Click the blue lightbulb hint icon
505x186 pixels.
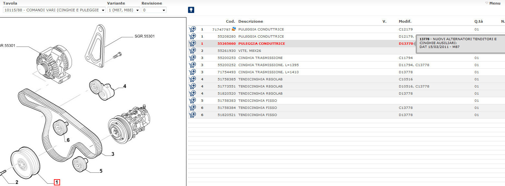click(x=191, y=10)
